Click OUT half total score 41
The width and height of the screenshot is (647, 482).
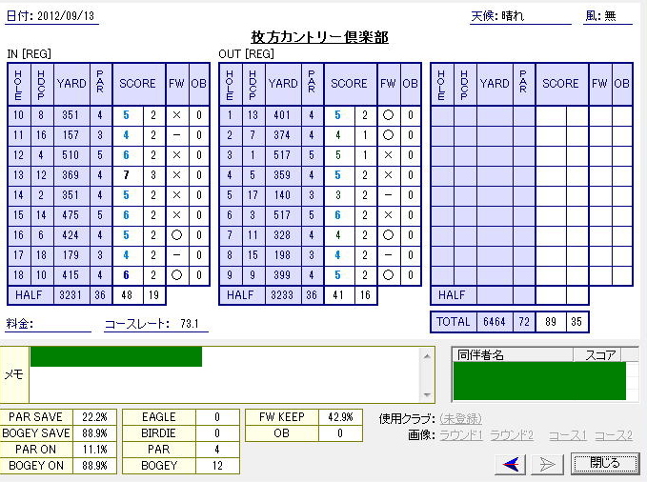[x=338, y=295]
